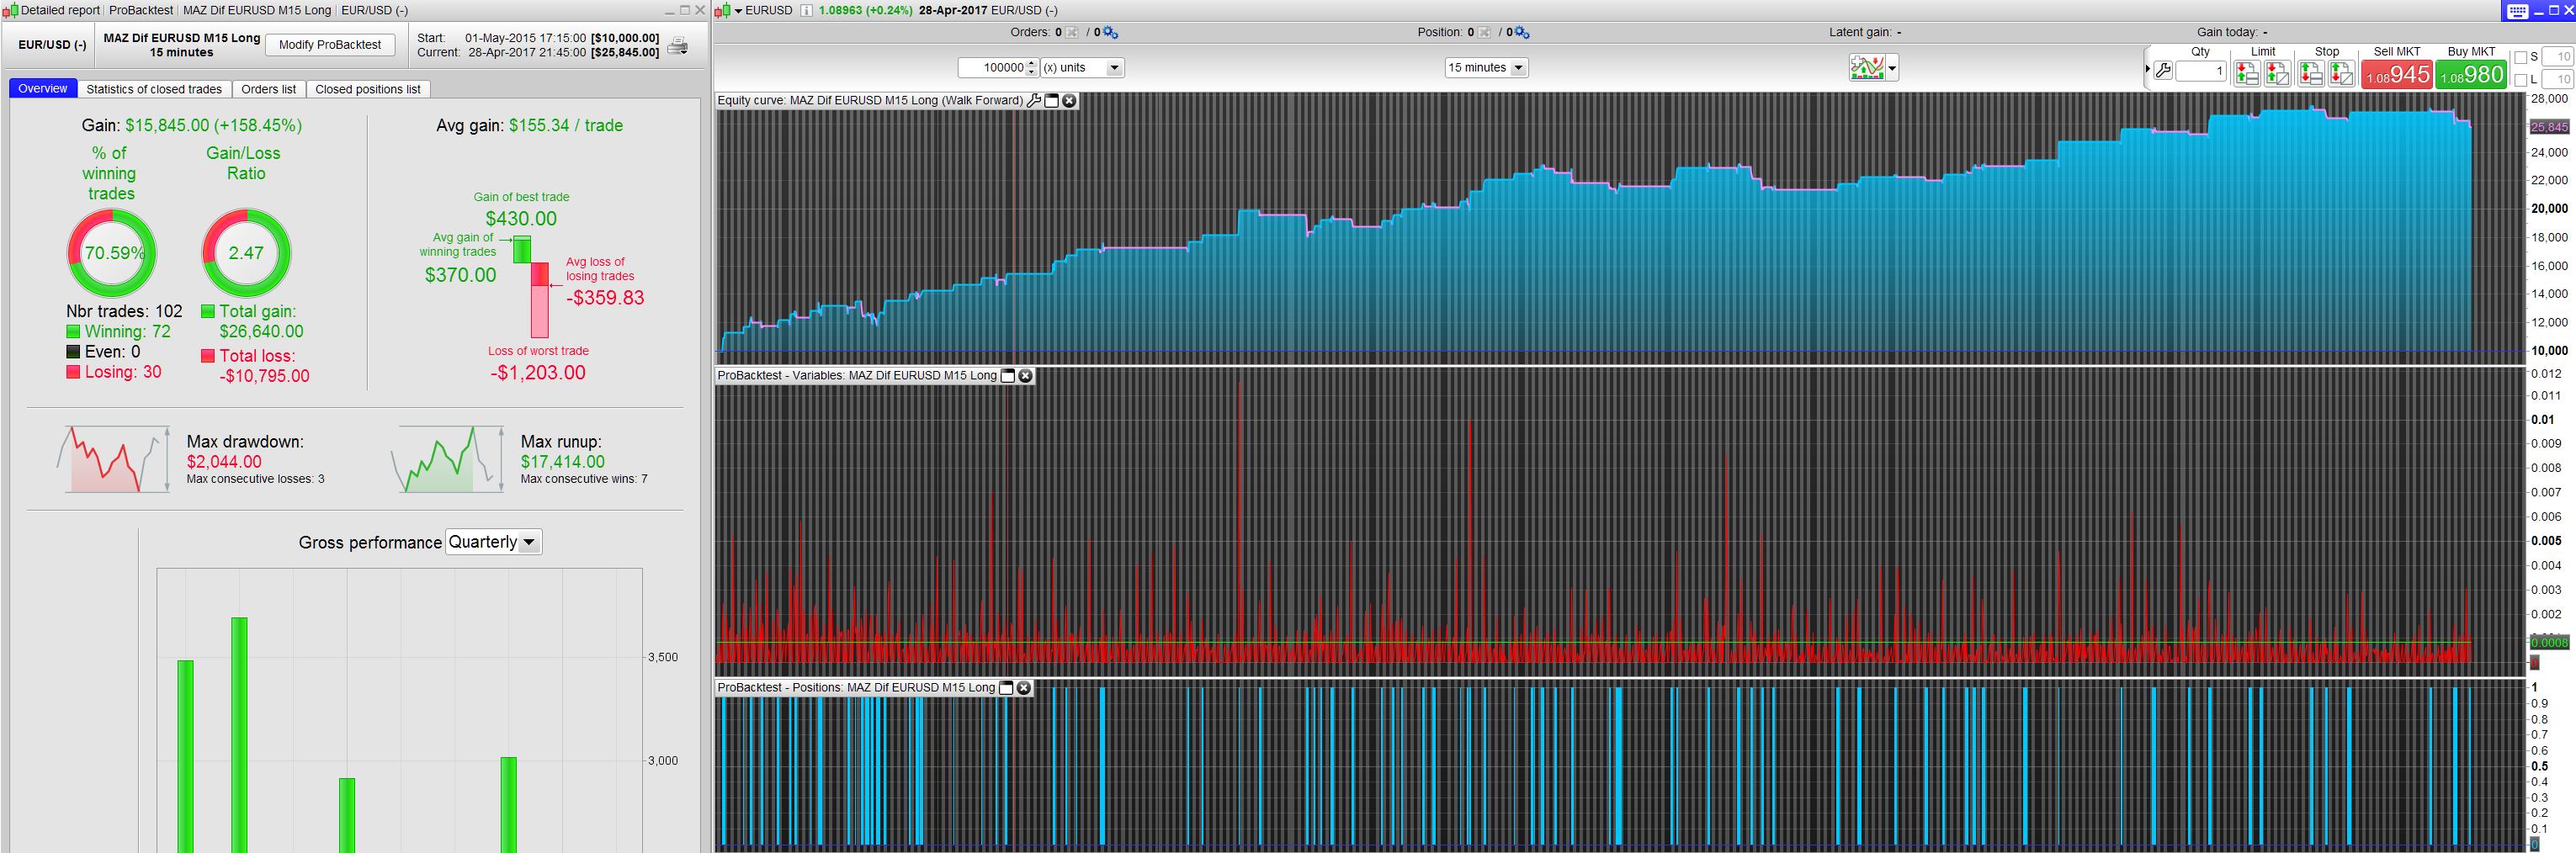Open trading settings wrench beside Qty field
Viewport: 2576px width, 853px height.
(x=2162, y=71)
